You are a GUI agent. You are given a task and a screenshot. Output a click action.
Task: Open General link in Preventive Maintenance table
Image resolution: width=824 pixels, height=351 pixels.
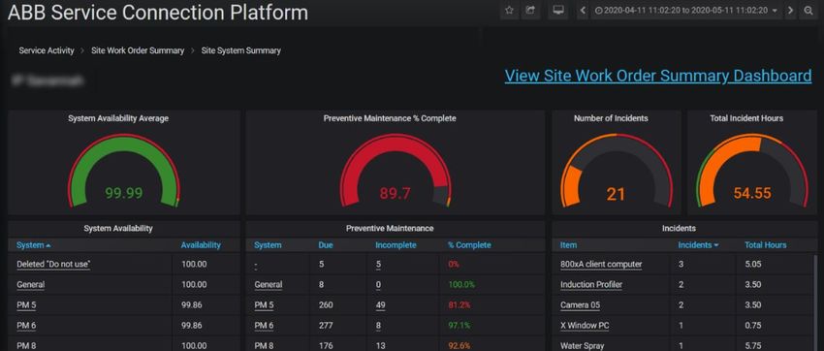pyautogui.click(x=269, y=285)
